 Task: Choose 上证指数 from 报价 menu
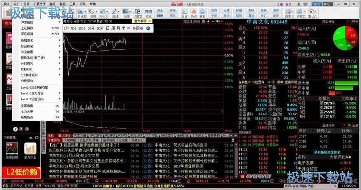point(37,28)
